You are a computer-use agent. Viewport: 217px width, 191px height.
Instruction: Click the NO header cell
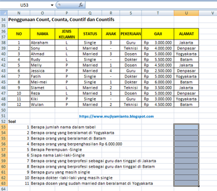coord(19,34)
